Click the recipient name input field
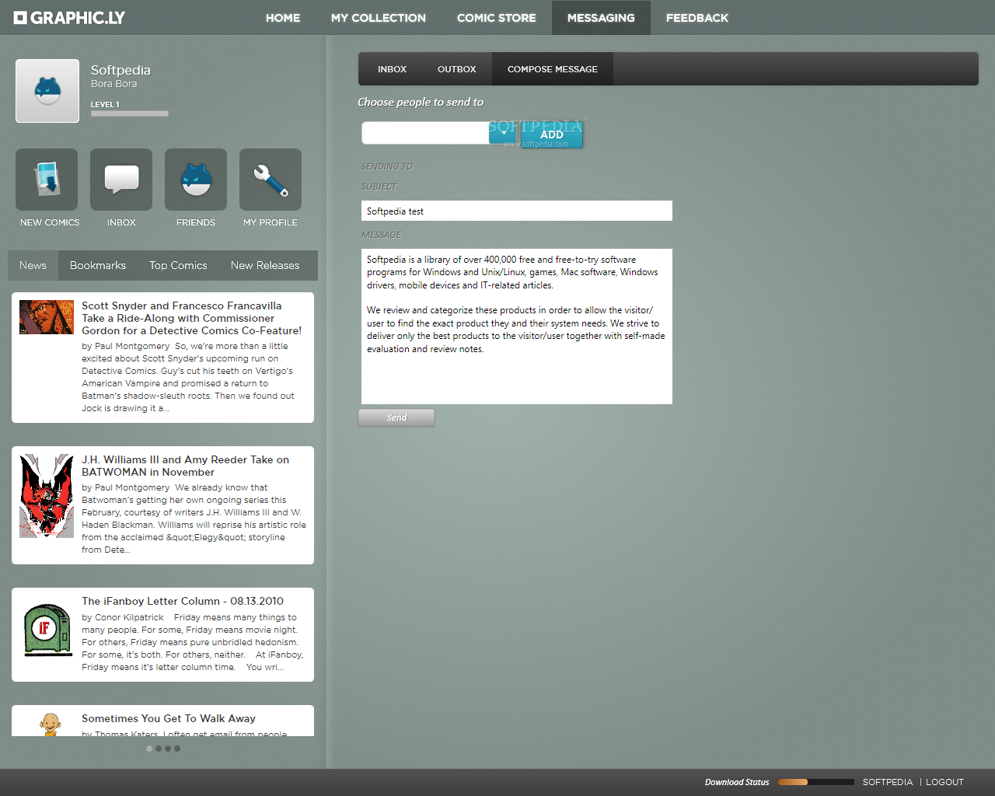 click(425, 133)
